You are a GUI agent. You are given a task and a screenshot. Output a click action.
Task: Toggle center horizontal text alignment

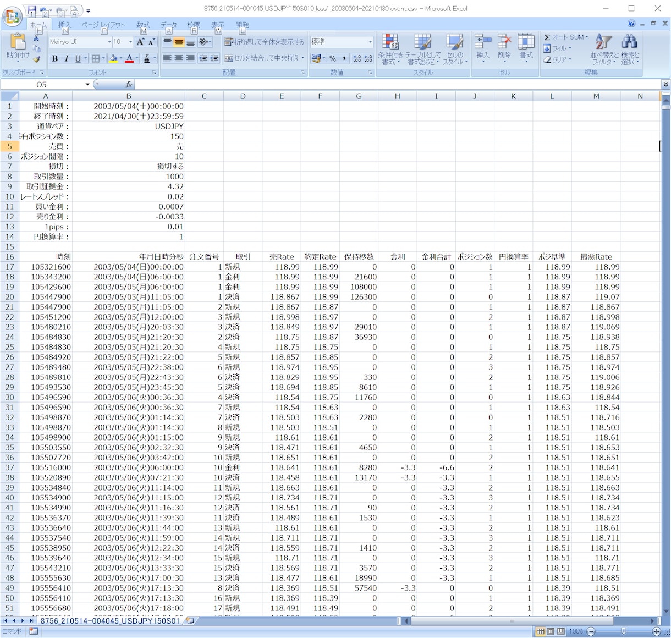[179, 58]
